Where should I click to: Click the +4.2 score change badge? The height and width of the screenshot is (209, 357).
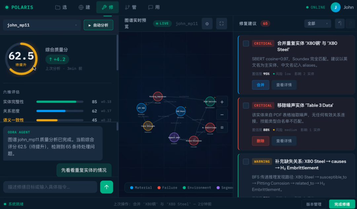pos(57,60)
